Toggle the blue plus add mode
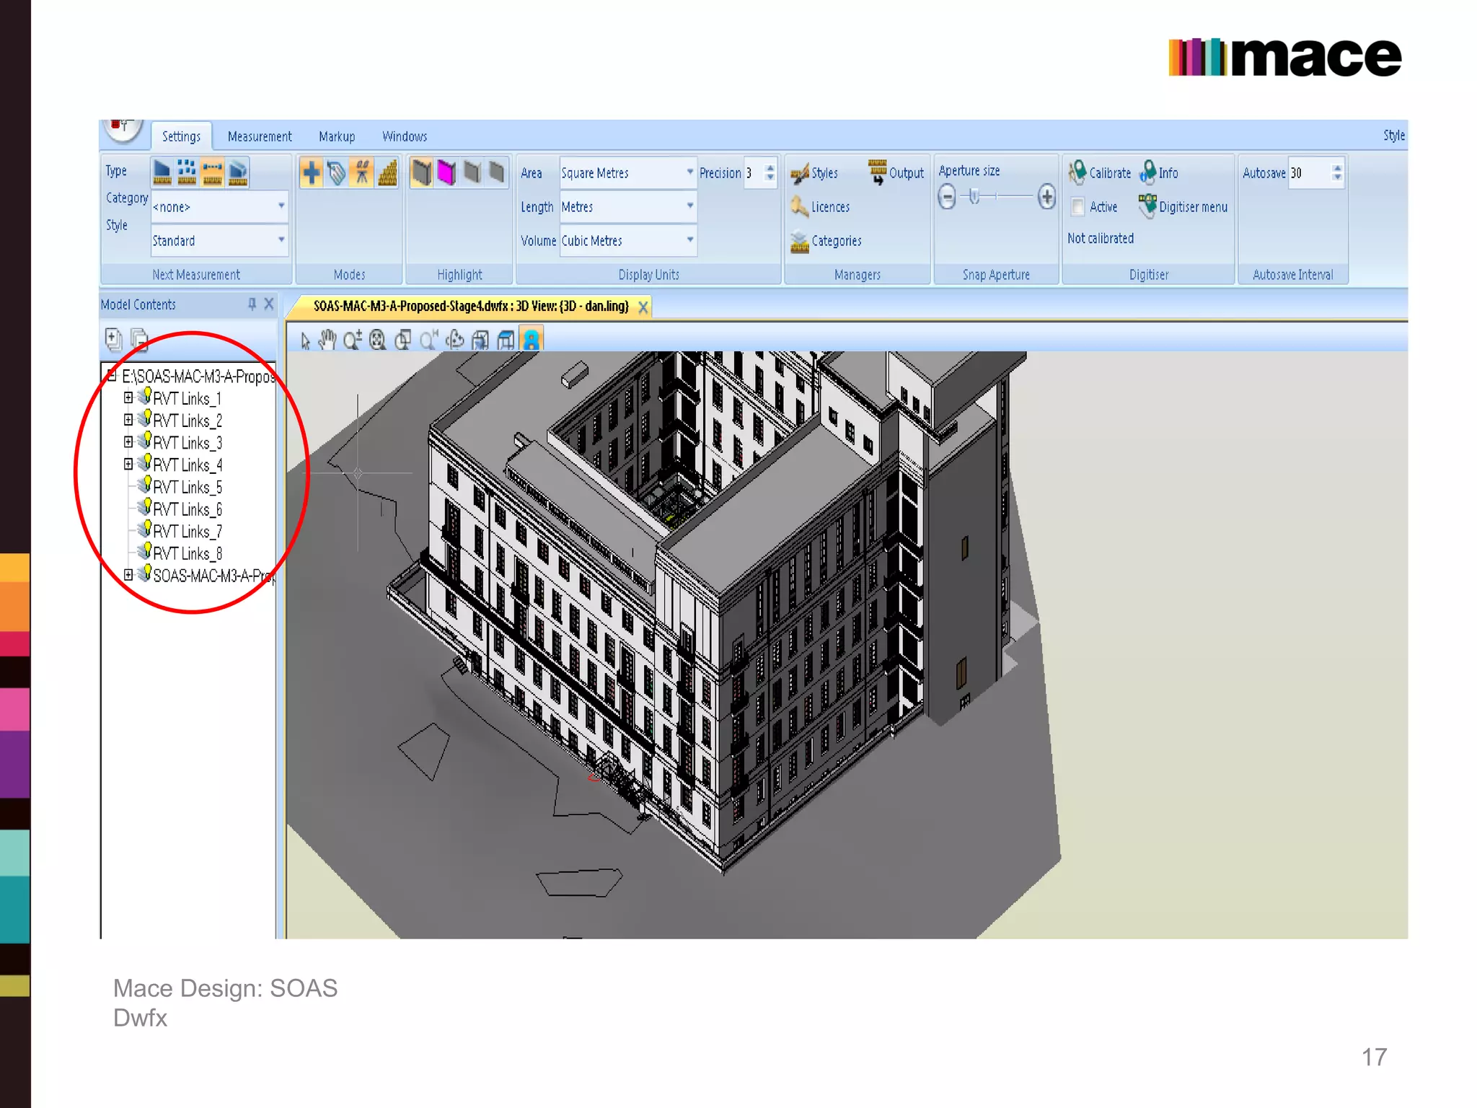This screenshot has width=1477, height=1108. click(x=312, y=173)
